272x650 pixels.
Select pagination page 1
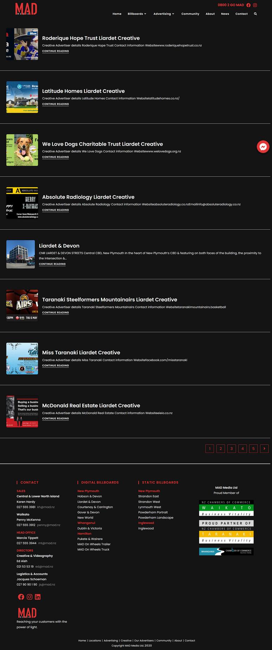[x=210, y=448]
